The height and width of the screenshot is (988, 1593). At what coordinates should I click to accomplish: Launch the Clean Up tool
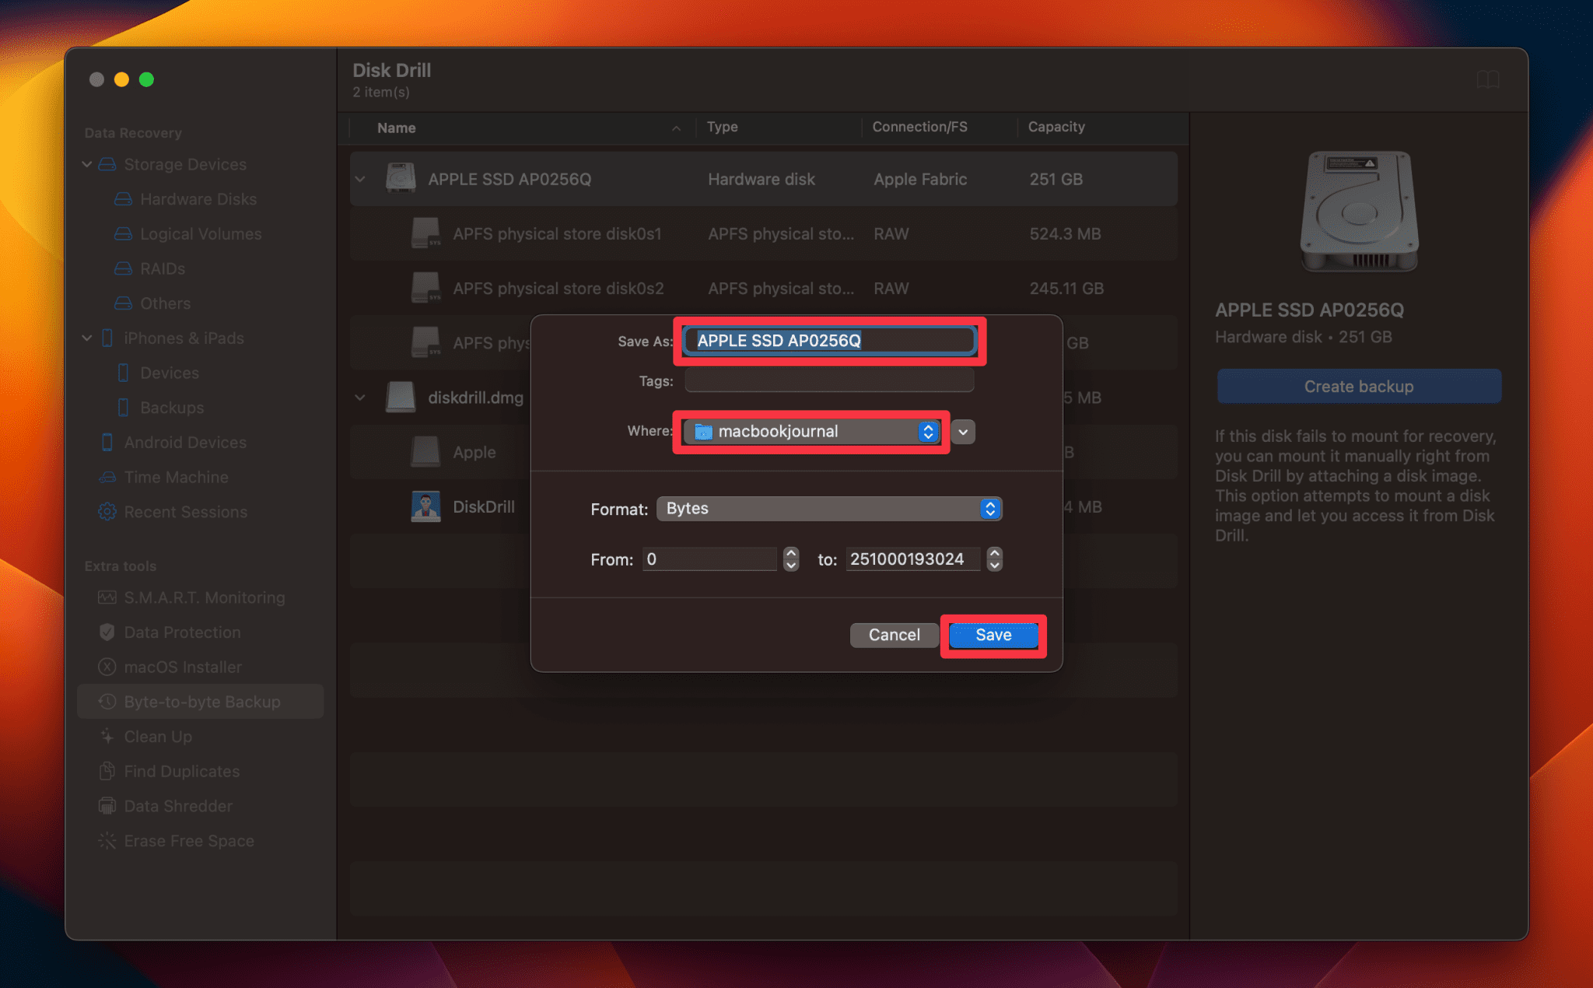pos(158,736)
